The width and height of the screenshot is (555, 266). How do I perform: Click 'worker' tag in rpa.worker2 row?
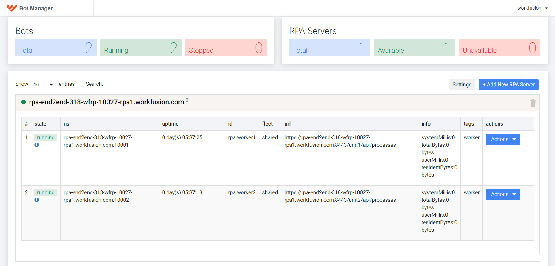[x=471, y=192]
